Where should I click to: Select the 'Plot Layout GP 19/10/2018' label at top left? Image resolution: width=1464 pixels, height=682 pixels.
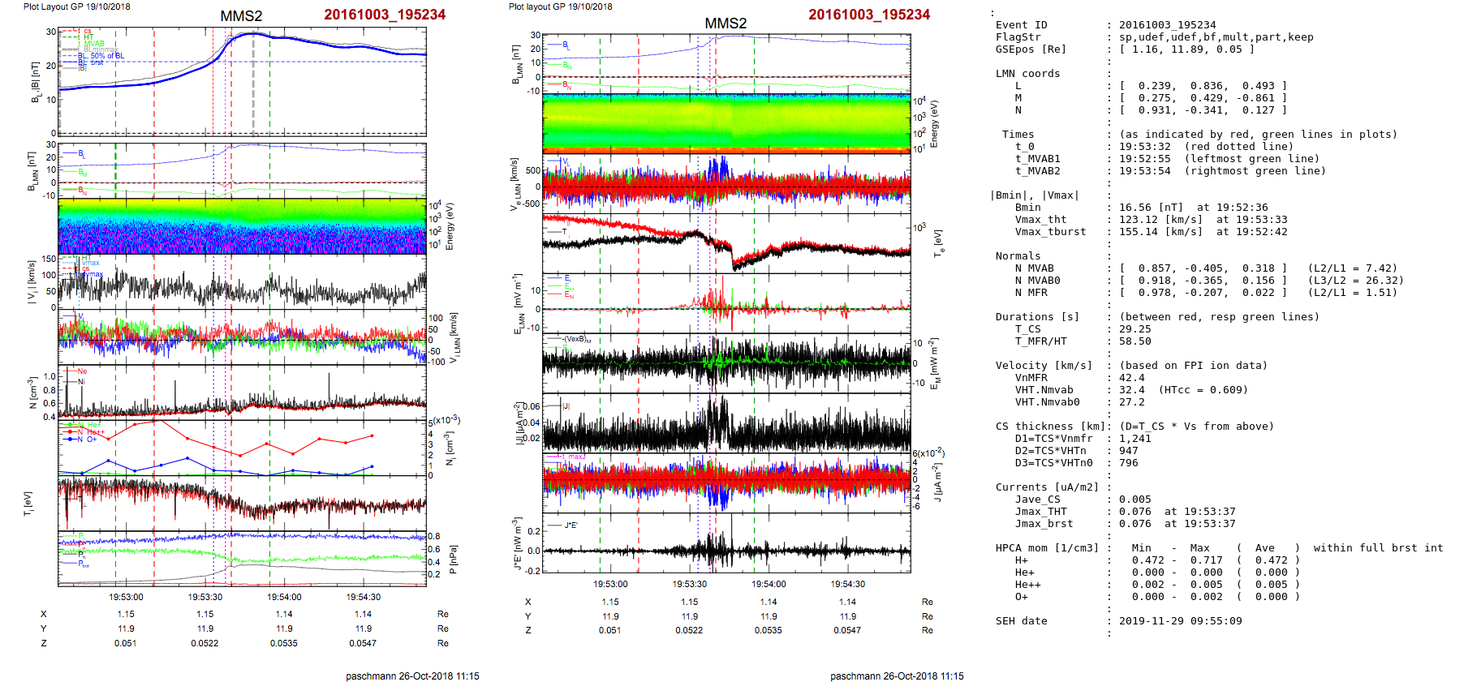[76, 6]
